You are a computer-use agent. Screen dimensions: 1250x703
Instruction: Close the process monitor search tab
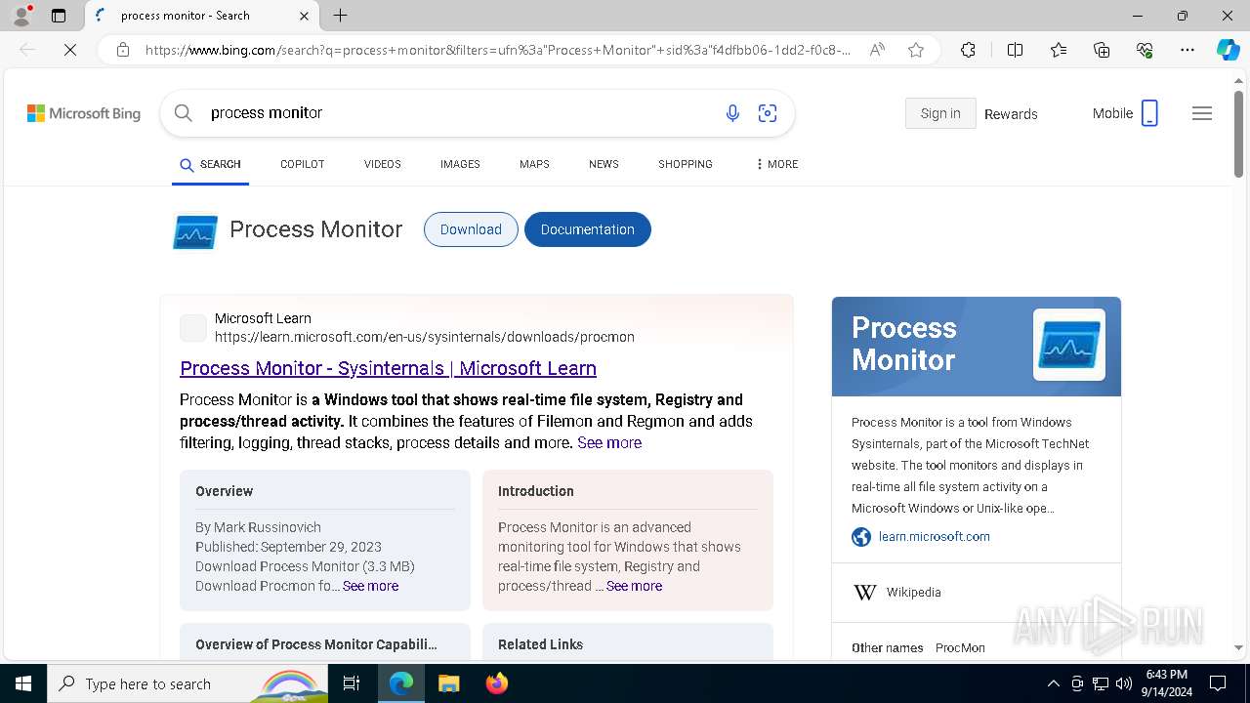coord(304,16)
